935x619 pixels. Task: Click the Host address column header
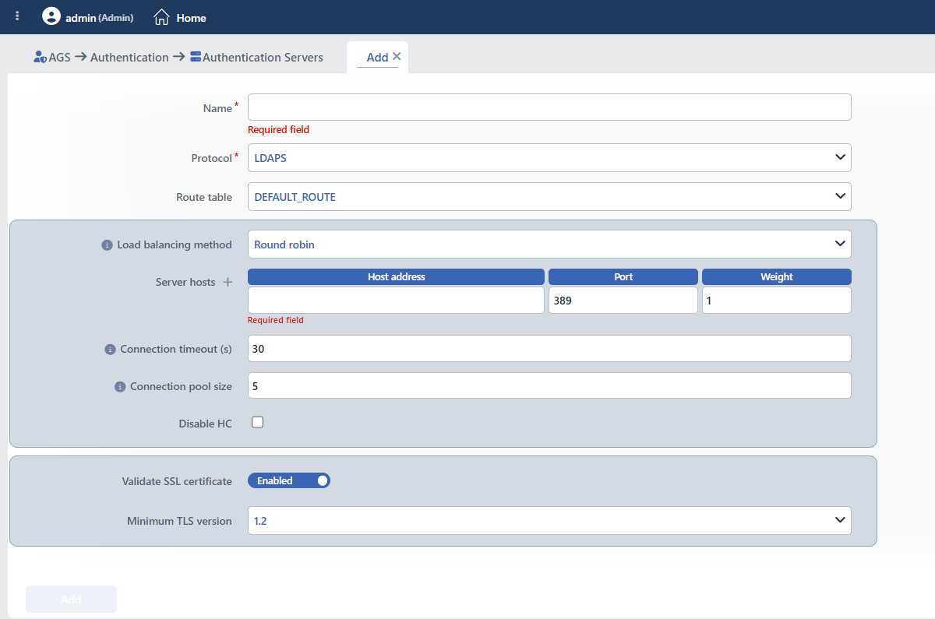396,276
